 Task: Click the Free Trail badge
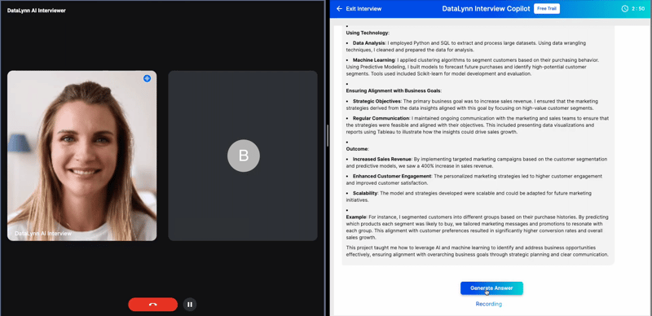click(x=546, y=9)
